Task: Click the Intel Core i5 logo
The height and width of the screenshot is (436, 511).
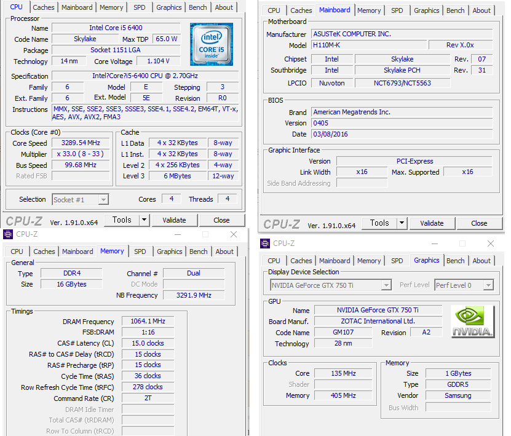Action: tap(211, 44)
